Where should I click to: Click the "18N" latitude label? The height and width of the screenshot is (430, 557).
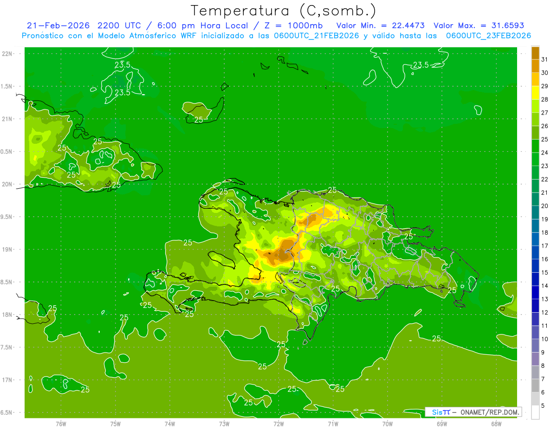tap(7, 314)
